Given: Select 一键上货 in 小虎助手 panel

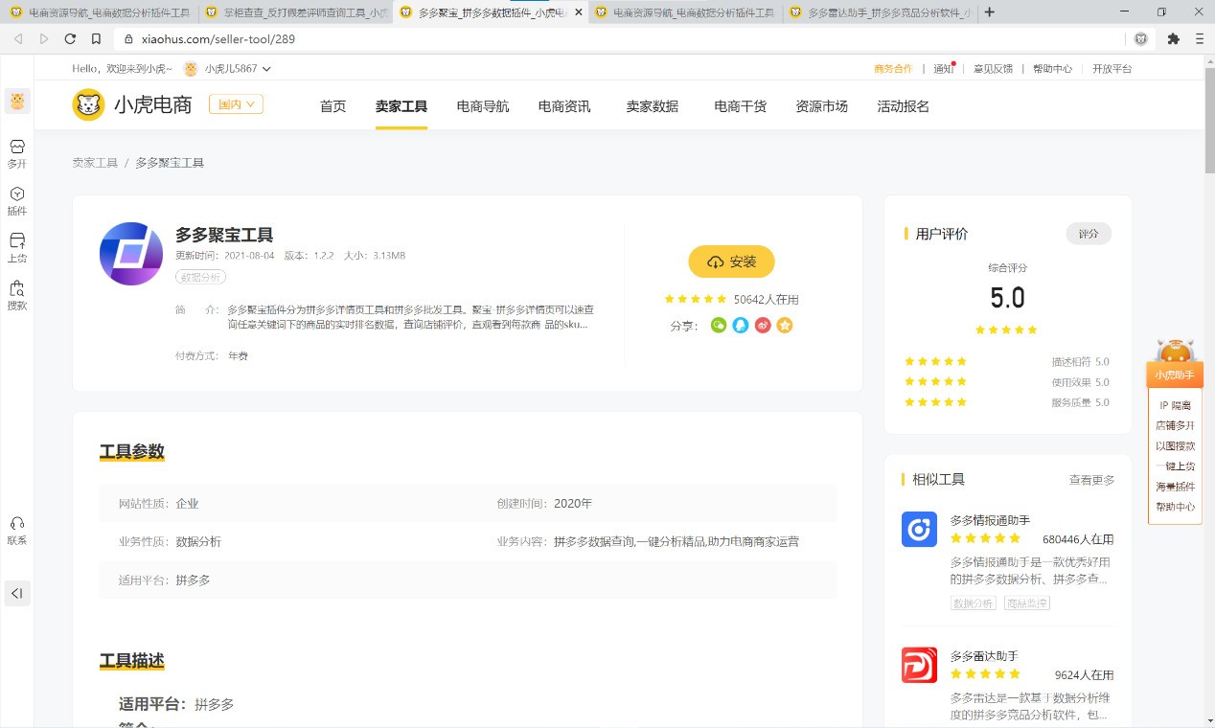Looking at the screenshot, I should pos(1175,466).
